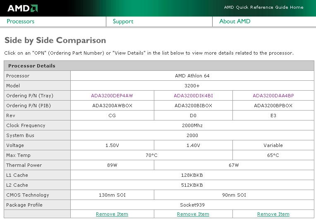Viewport: 316px width, 219px height.
Task: Click the '1.40V' voltage cell
Action: pyautogui.click(x=193, y=145)
